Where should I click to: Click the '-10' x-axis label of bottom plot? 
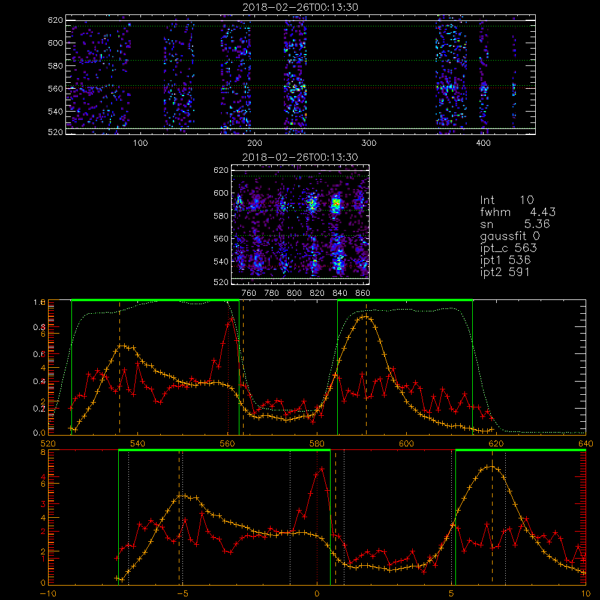(x=48, y=594)
